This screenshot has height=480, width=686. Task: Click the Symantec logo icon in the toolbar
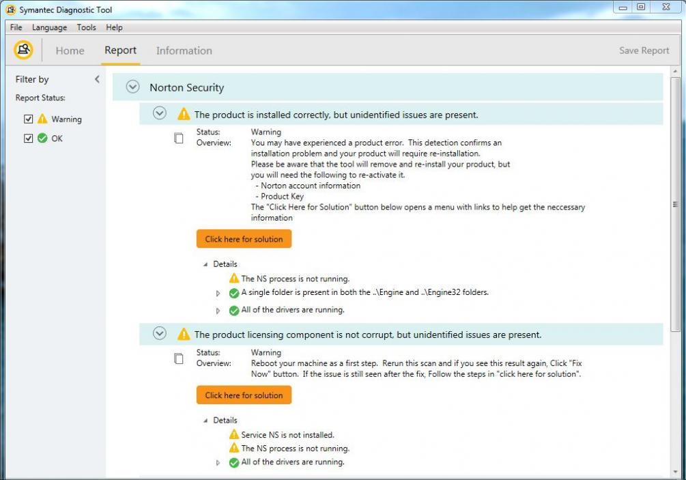click(x=23, y=50)
